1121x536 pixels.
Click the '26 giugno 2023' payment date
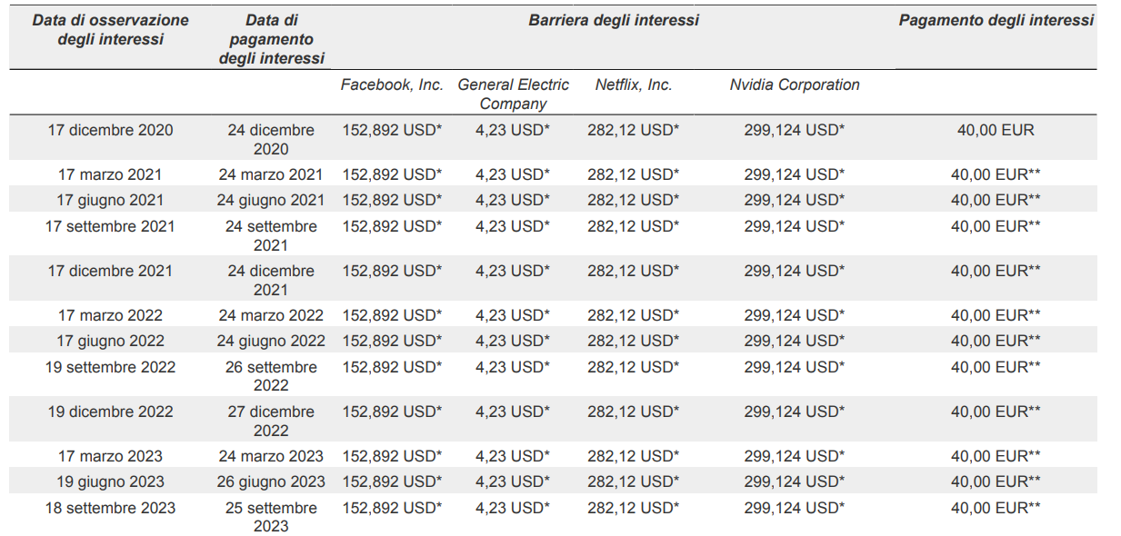tap(271, 481)
